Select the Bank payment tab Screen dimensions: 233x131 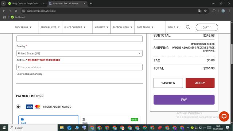(x=110, y=120)
